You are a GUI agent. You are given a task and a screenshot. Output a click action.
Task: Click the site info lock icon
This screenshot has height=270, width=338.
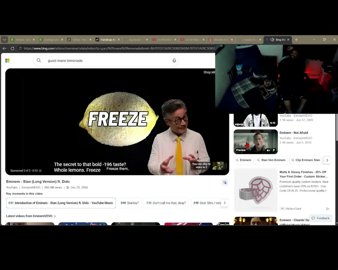pos(20,48)
